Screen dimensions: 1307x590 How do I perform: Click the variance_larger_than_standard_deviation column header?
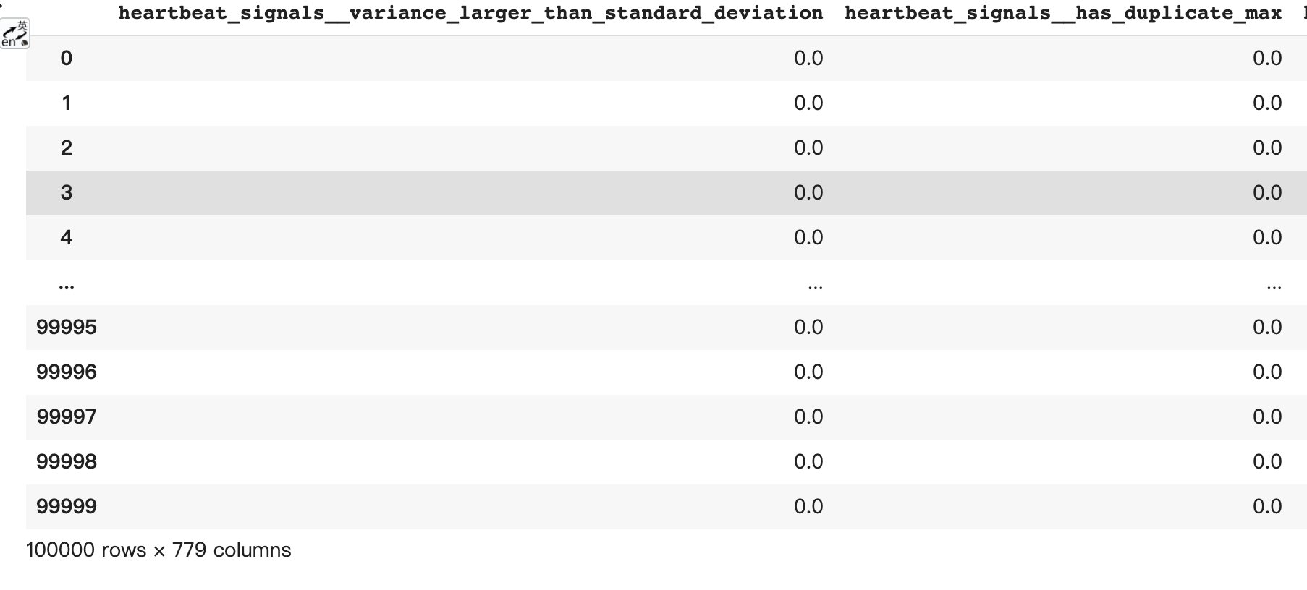tap(470, 13)
